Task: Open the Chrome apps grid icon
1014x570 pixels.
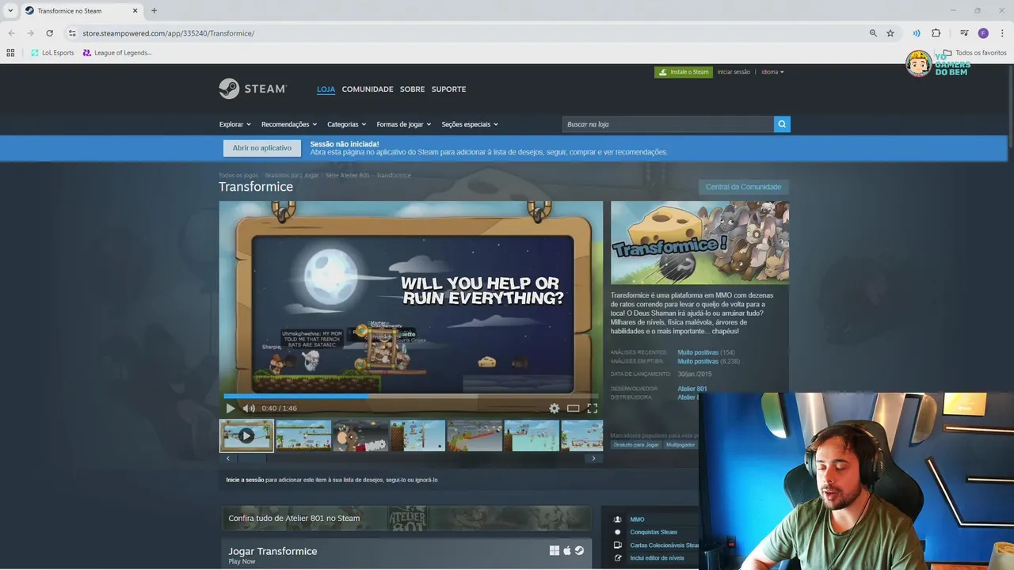Action: [10, 53]
